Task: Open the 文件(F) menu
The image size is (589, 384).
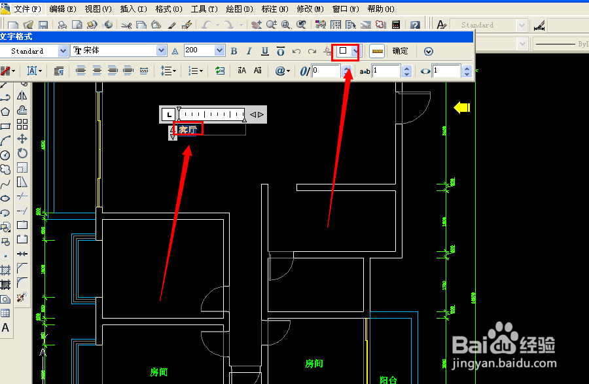Action: coord(27,9)
